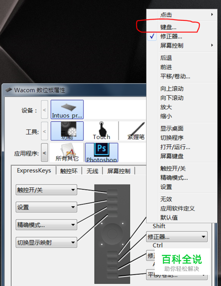The image size is (221, 286).
Task: Switch to the 无线 tab
Action: pyautogui.click(x=92, y=171)
